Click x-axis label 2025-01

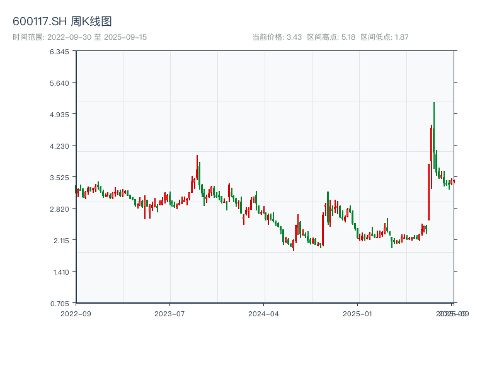pos(357,314)
